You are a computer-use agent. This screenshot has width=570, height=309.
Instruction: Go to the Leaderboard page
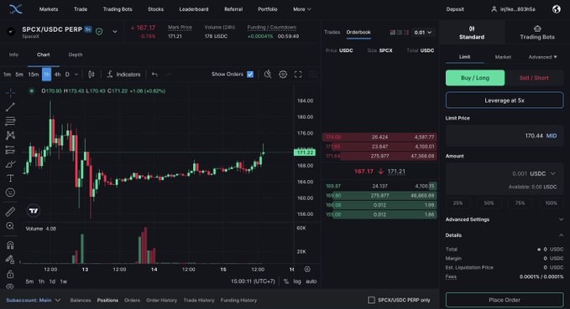click(x=194, y=9)
